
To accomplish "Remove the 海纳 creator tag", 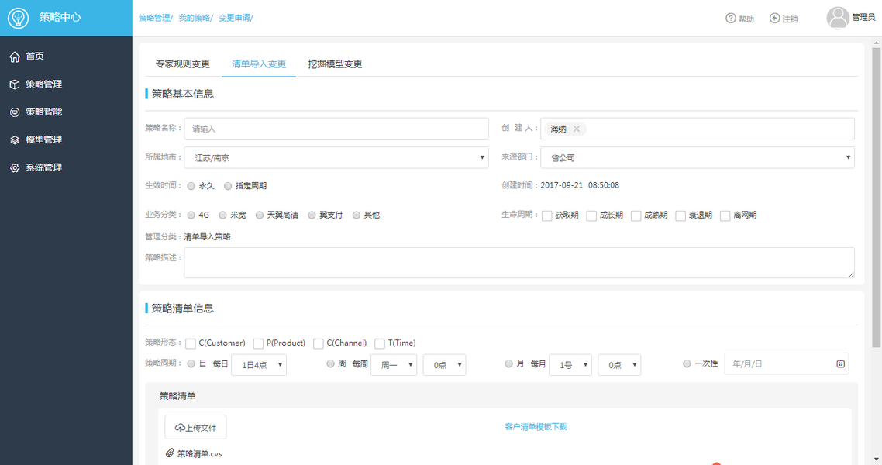I will [577, 129].
